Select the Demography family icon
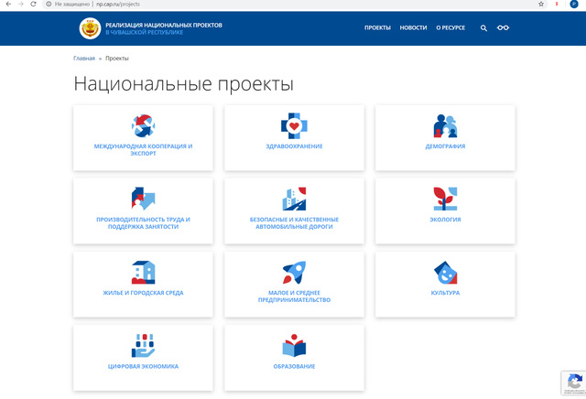The width and height of the screenshot is (586, 399). (445, 125)
